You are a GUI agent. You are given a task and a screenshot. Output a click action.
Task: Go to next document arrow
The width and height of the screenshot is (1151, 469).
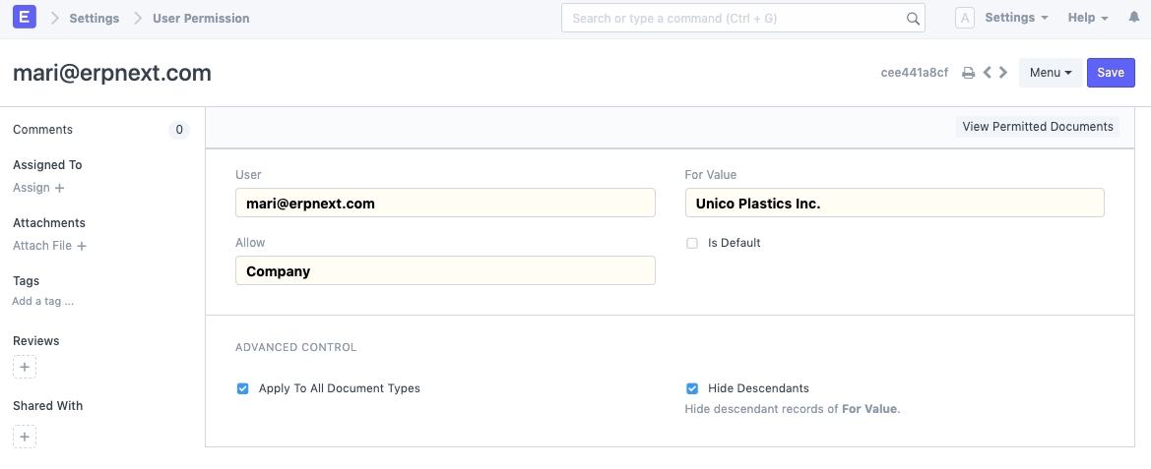(1003, 73)
